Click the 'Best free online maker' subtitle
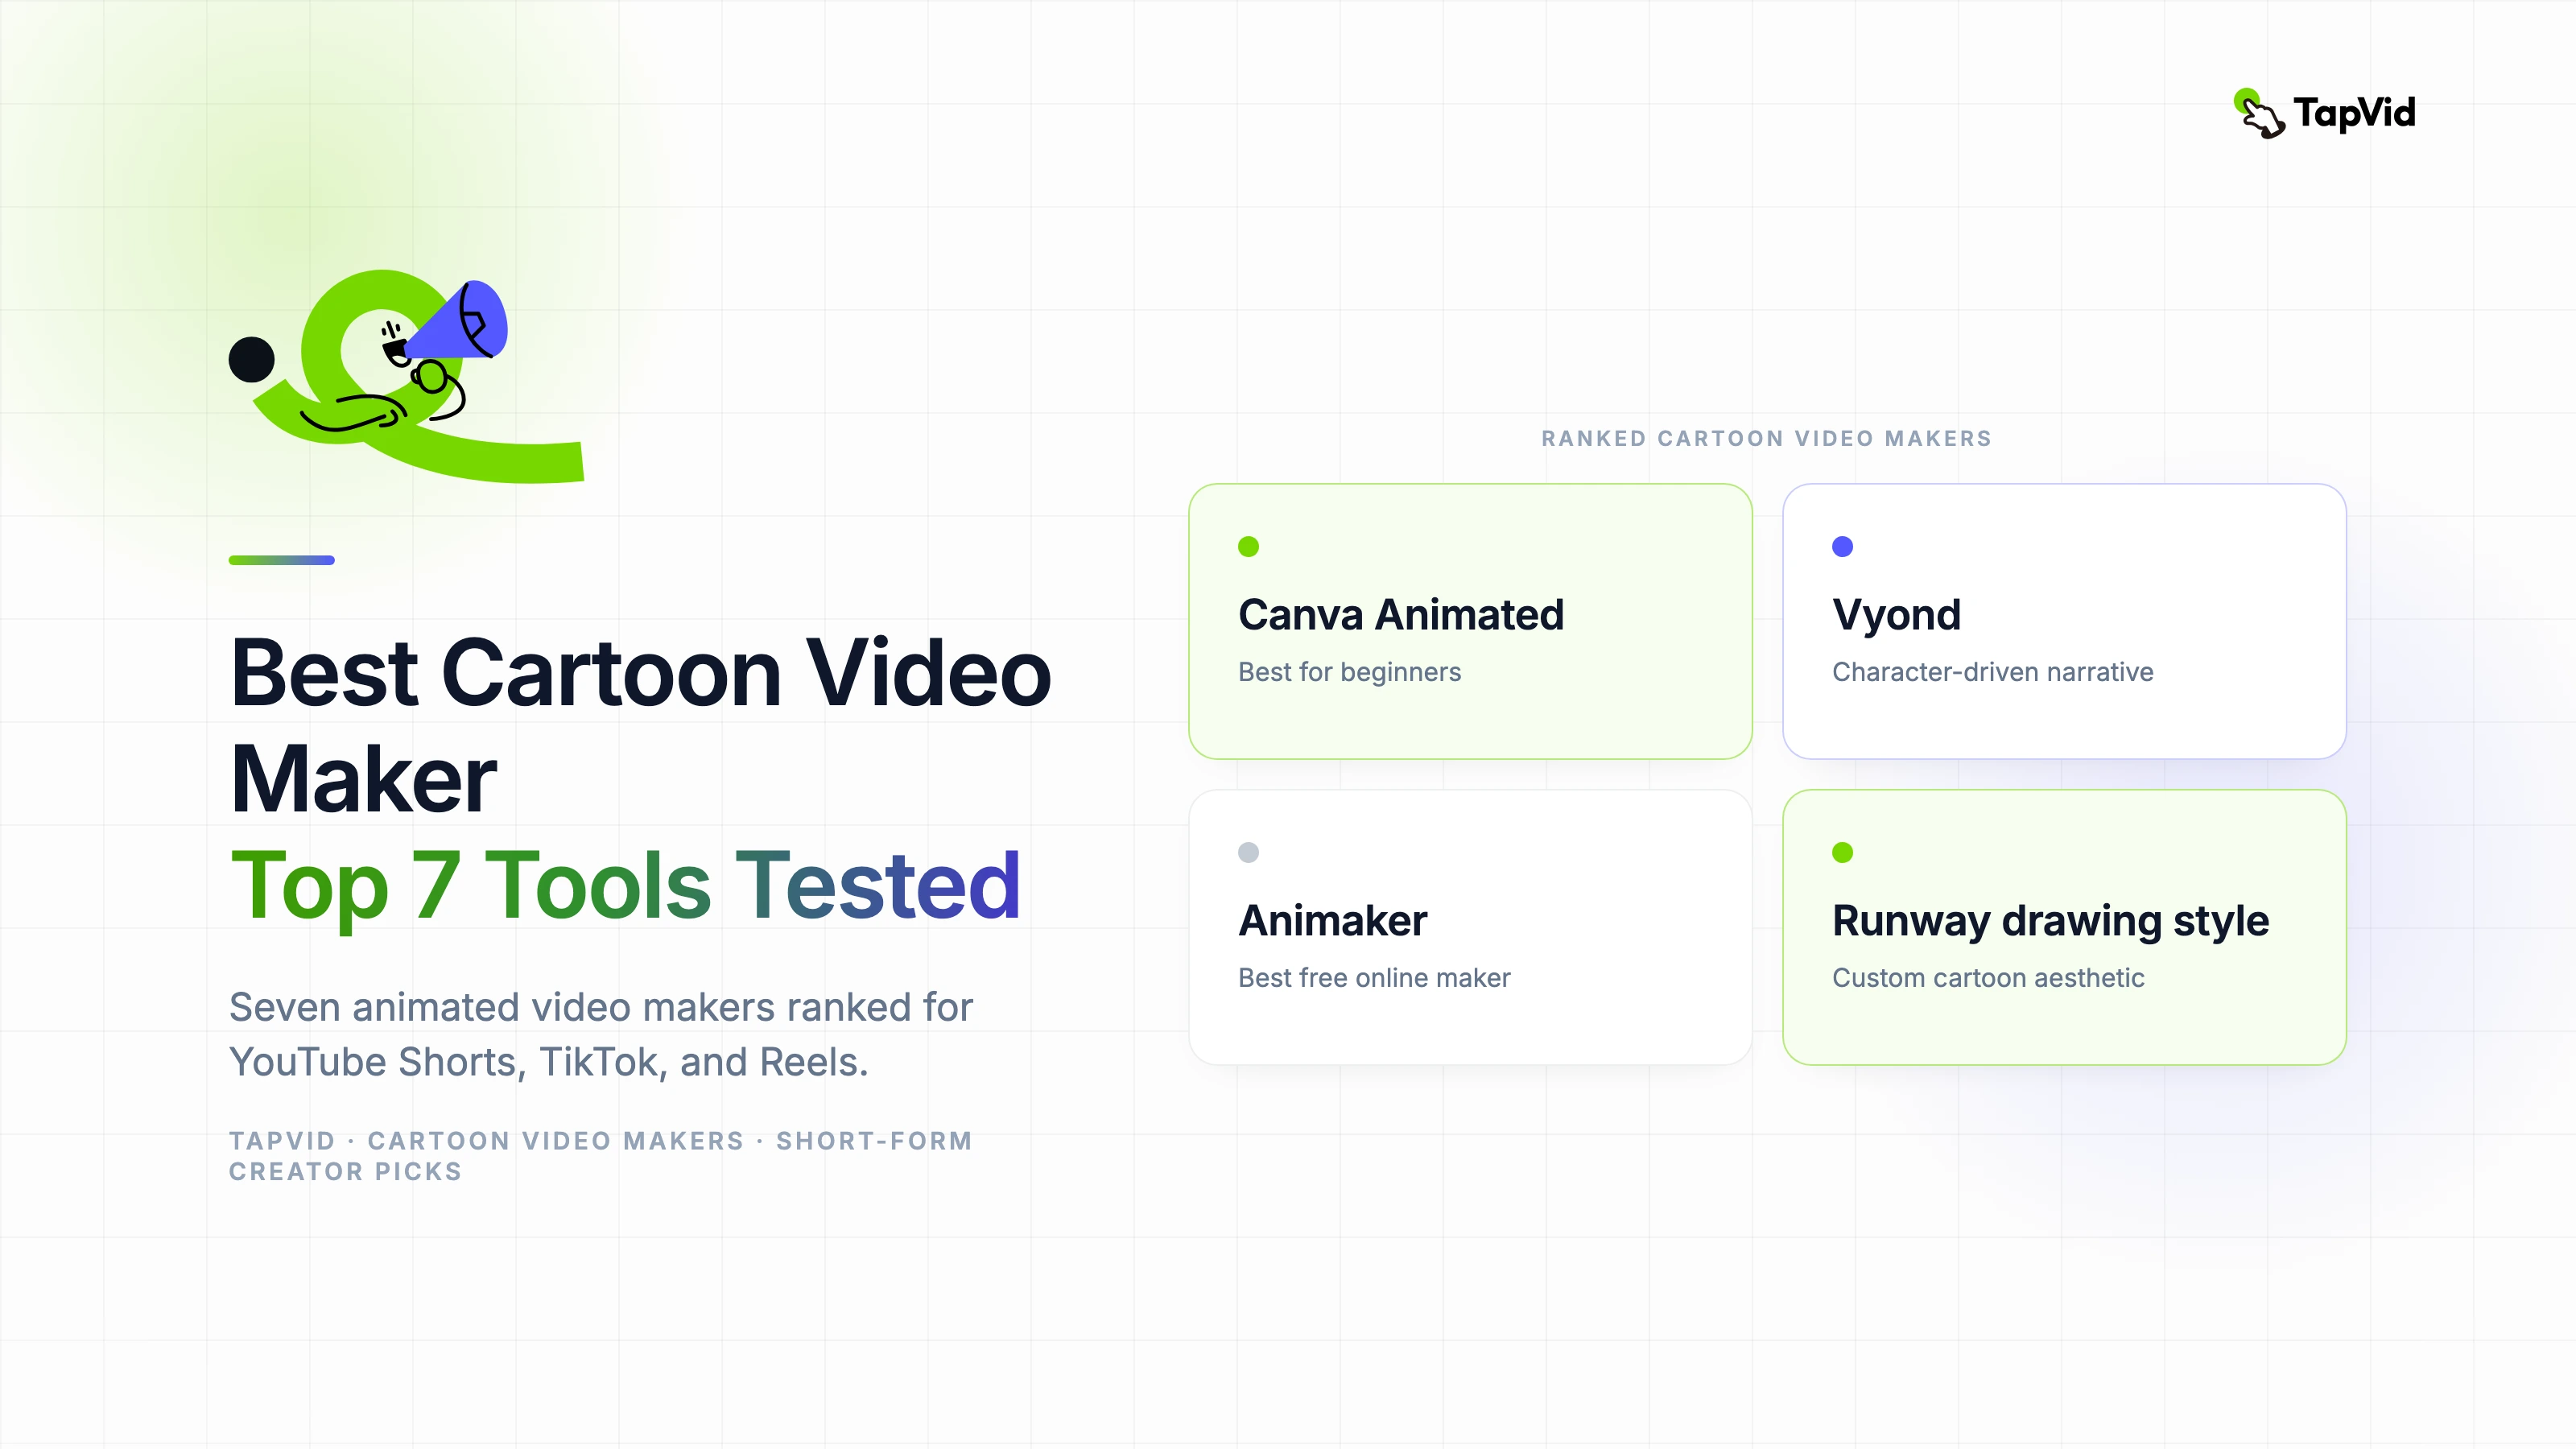The width and height of the screenshot is (2576, 1449). (1374, 978)
